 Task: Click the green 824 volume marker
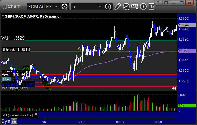point(187,106)
